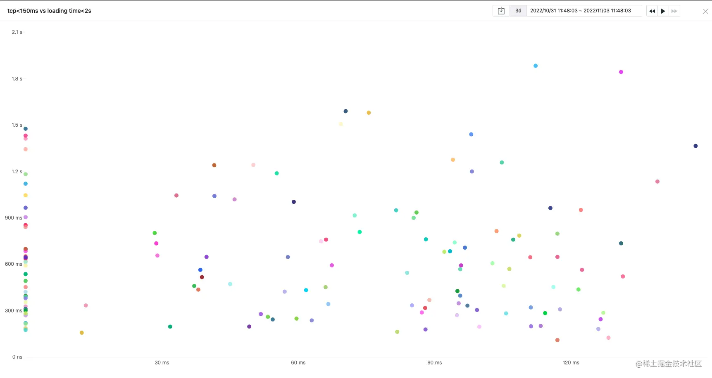
Task: Click the 60 ms x-axis label
Action: [x=298, y=363]
